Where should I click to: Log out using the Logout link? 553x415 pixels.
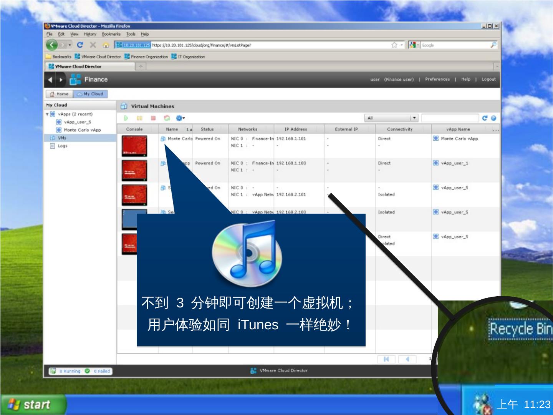489,79
